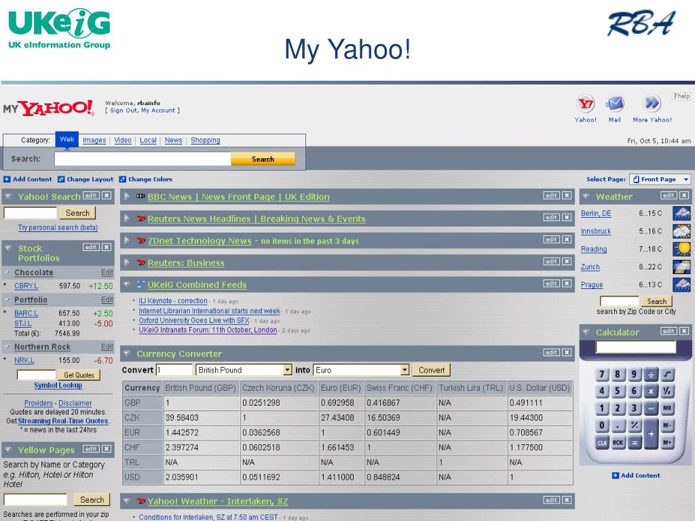
Task: Collapse the UKeiG Combined Feeds module
Action: coord(127,284)
